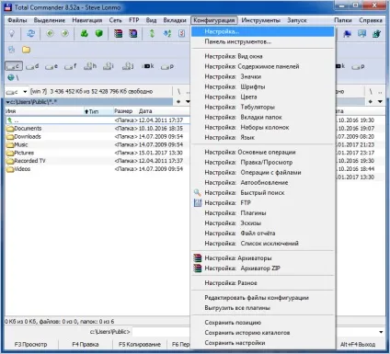Click the blue arrows sync toolbar icon
This screenshot has width=390, height=354.
point(167,33)
